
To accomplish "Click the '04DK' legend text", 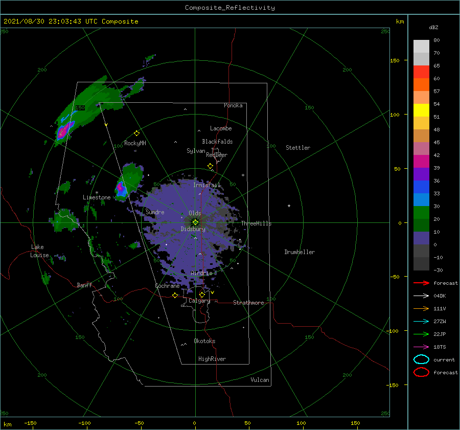I will pyautogui.click(x=440, y=296).
